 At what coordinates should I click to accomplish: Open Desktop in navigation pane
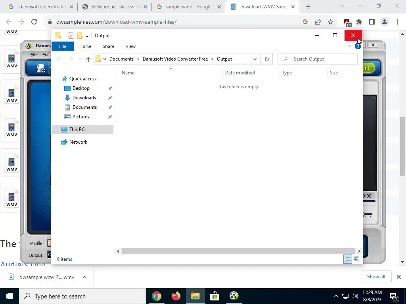[81, 88]
